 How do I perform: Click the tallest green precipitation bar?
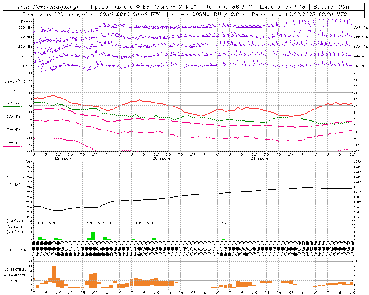93,236
